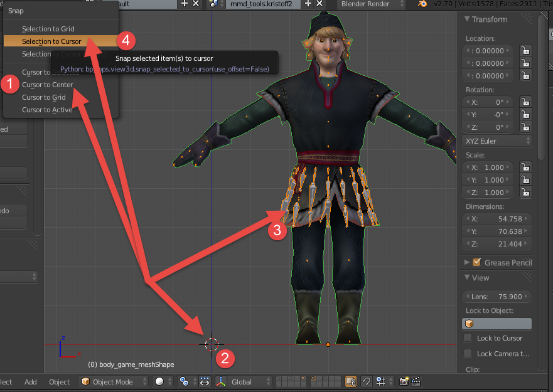Delete scene with X beside mmd_tools.kristoff2

[319, 4]
